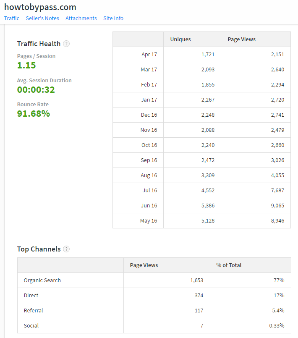
Task: Click the Traffic Health help icon
Action: click(66, 44)
